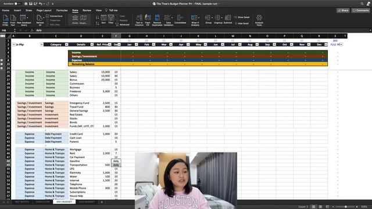The image size is (372, 209).
Task: Click the Sort descending icon
Action: [x=97, y=23]
